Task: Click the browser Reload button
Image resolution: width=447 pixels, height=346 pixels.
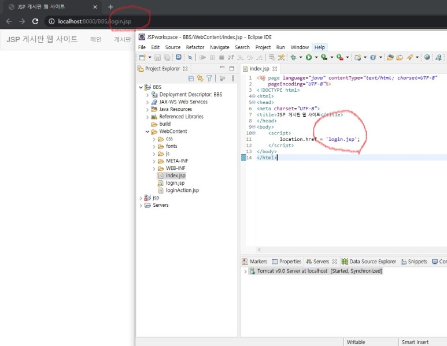Action: (35, 21)
